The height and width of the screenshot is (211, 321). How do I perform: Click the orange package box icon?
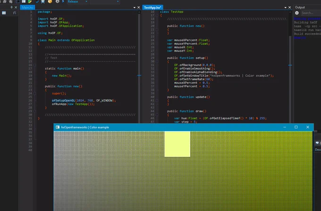click(50, 1)
